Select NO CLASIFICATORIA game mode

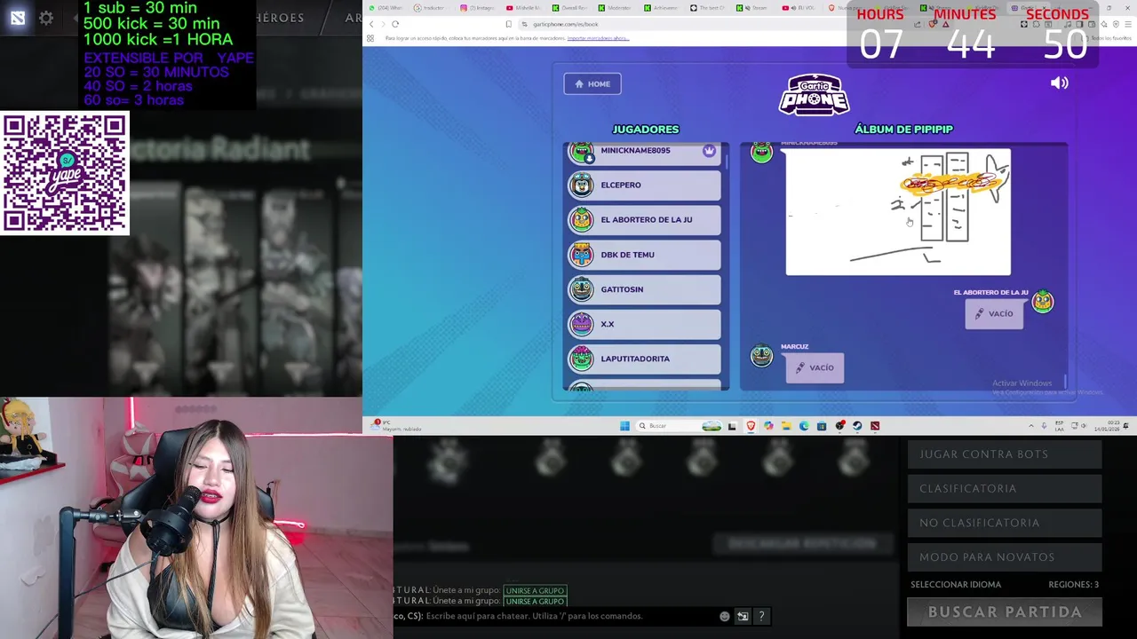pyautogui.click(x=1005, y=523)
